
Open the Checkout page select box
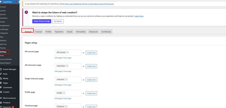coord(68,106)
